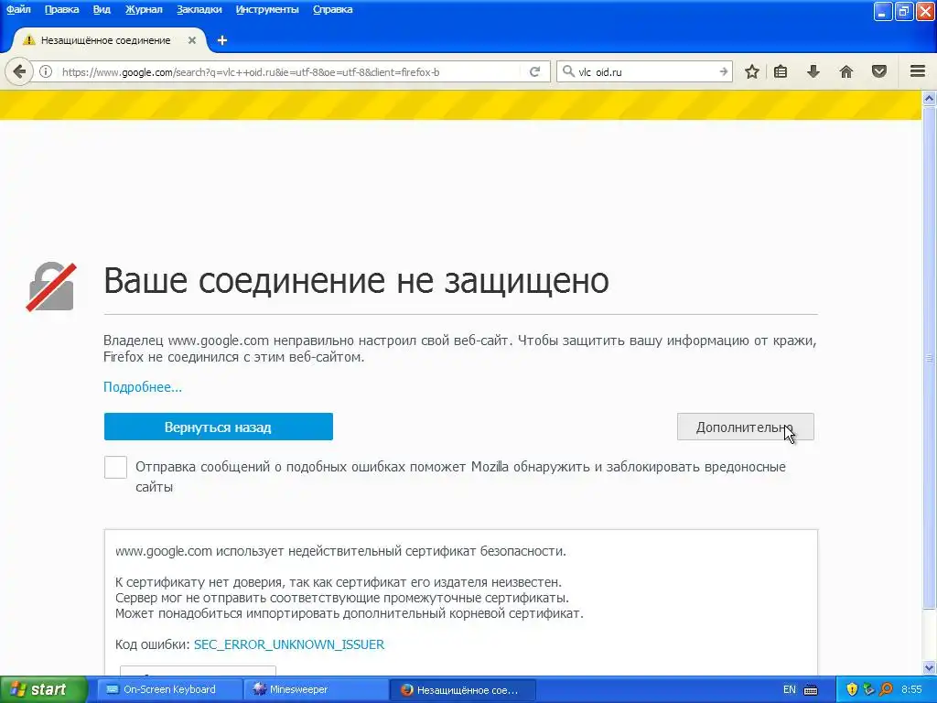Click the warning icon on the tab
The height and width of the screenshot is (703, 937).
[28, 40]
